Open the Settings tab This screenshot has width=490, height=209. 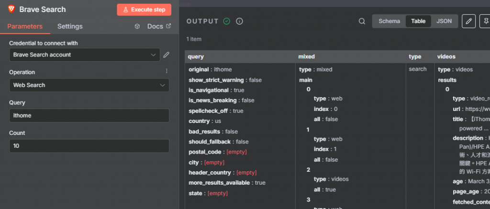click(x=70, y=26)
